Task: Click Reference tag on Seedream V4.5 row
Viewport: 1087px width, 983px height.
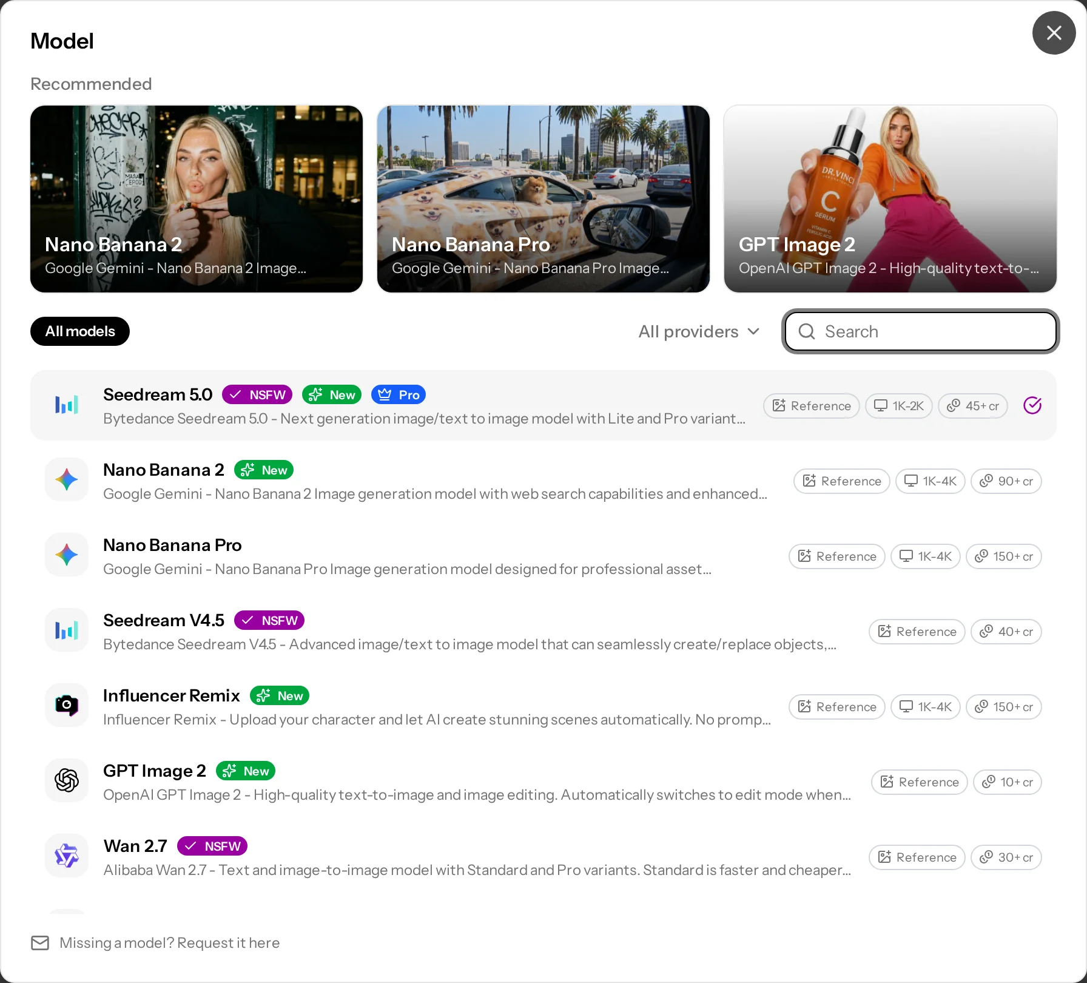Action: (x=917, y=632)
